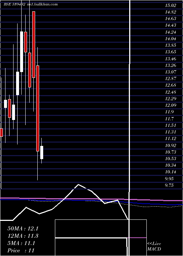The height and width of the screenshot is (256, 183).
Task: Select the 13.07 price level label
Action: pyautogui.click(x=171, y=72)
